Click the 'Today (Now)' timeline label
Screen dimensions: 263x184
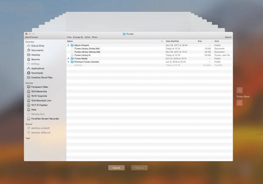tap(243, 97)
